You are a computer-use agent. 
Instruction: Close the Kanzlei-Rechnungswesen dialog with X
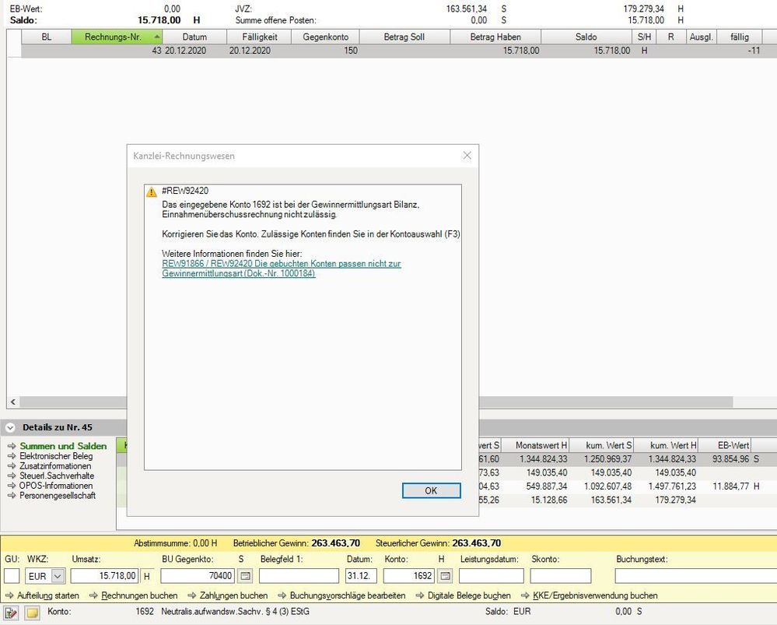[467, 156]
